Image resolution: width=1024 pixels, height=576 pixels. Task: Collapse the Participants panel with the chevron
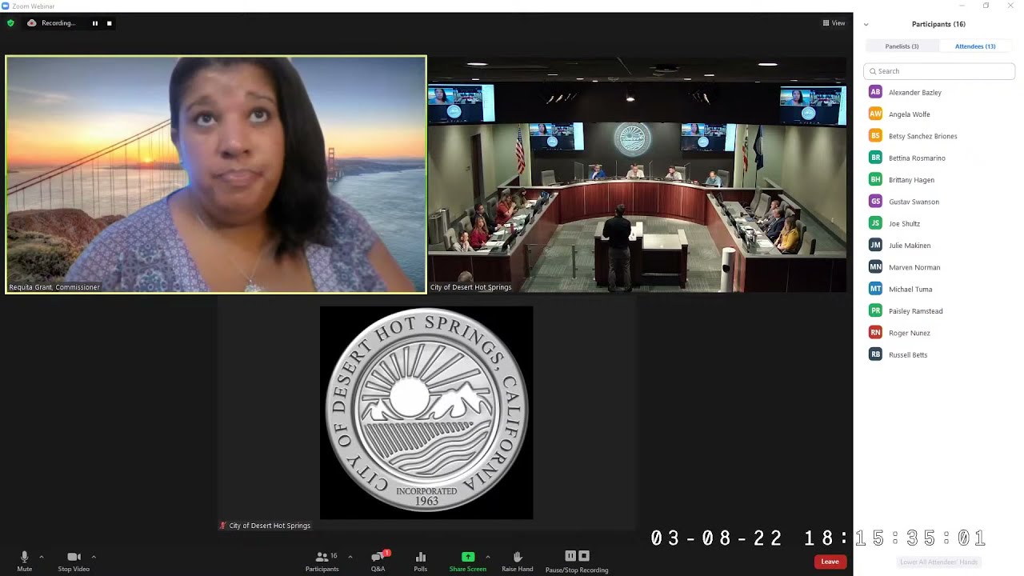pyautogui.click(x=866, y=25)
